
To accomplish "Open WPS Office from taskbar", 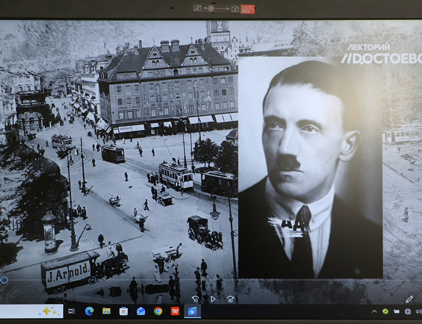I will 175,311.
